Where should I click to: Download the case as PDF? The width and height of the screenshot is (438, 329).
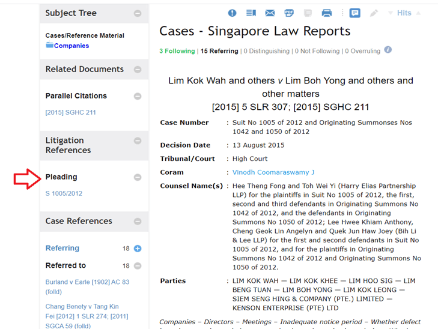[289, 13]
